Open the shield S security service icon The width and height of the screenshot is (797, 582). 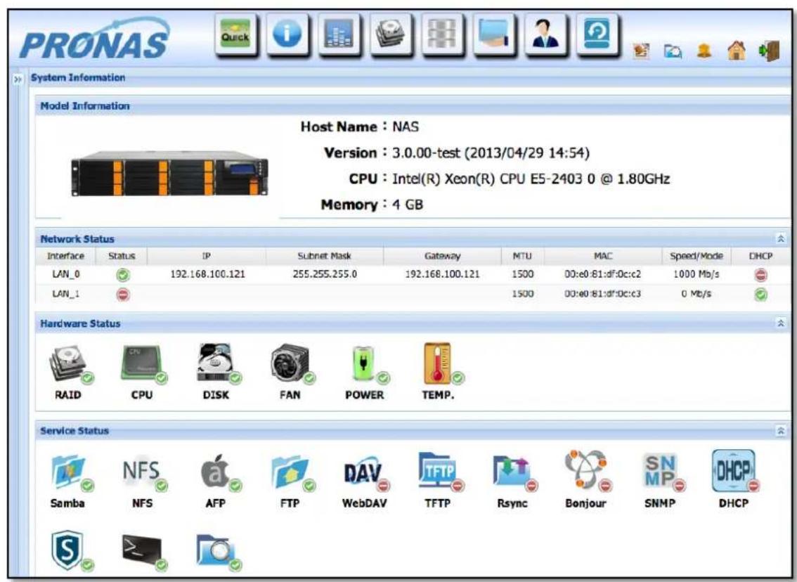coord(71,552)
